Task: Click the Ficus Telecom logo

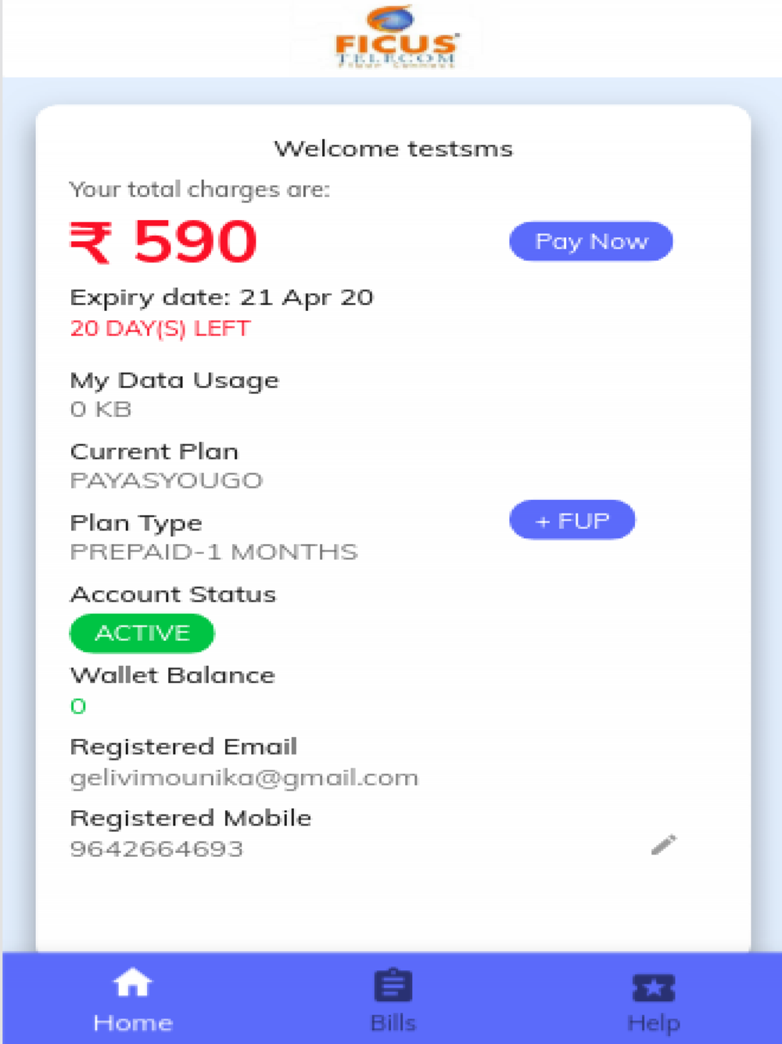Action: click(x=394, y=38)
